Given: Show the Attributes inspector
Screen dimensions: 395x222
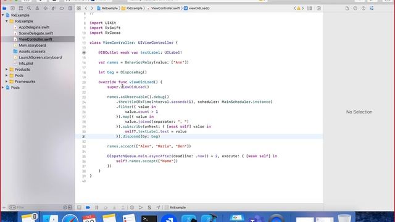Looking at the screenshot, I should tap(372, 8).
